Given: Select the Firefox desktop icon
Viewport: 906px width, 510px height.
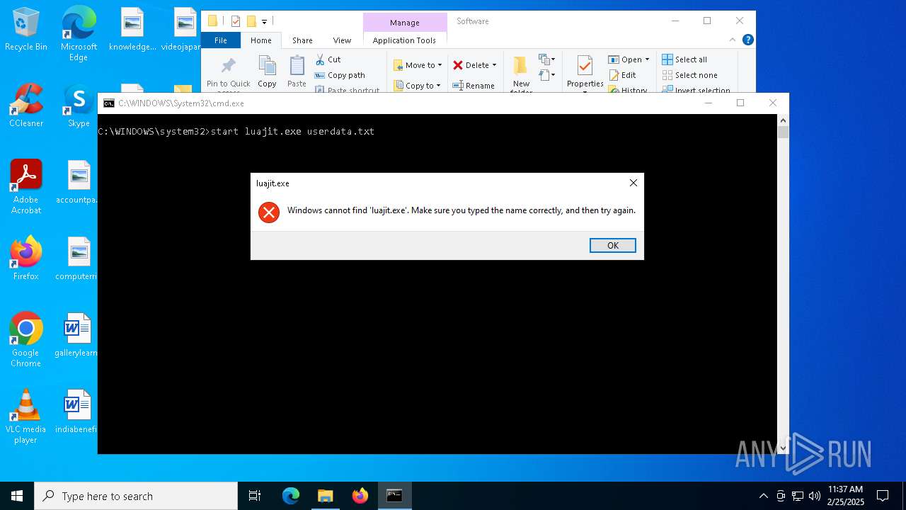Looking at the screenshot, I should click(26, 259).
